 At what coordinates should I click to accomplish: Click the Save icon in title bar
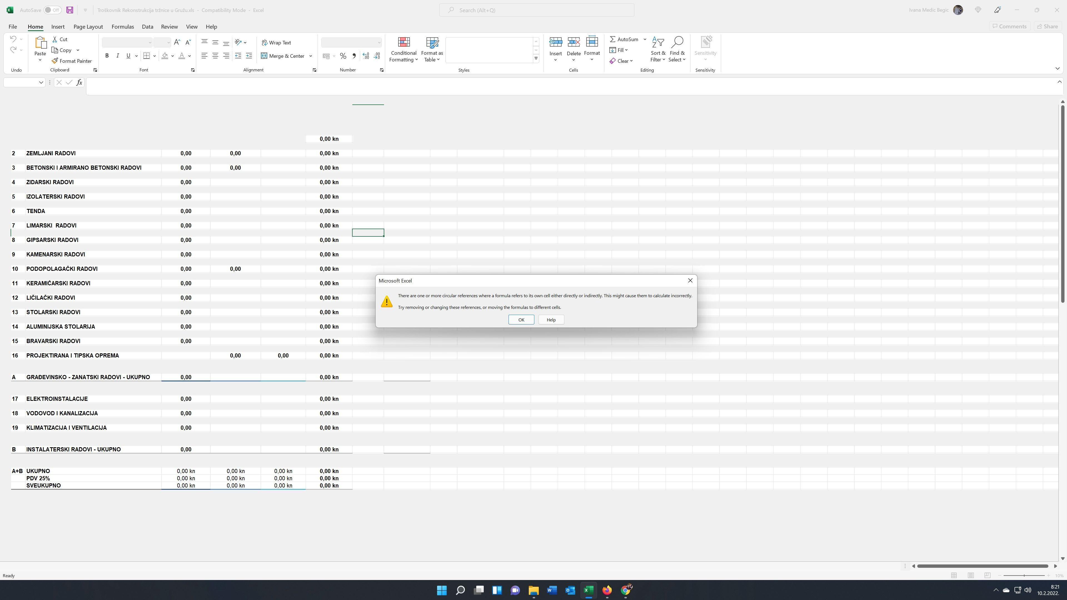tap(69, 10)
